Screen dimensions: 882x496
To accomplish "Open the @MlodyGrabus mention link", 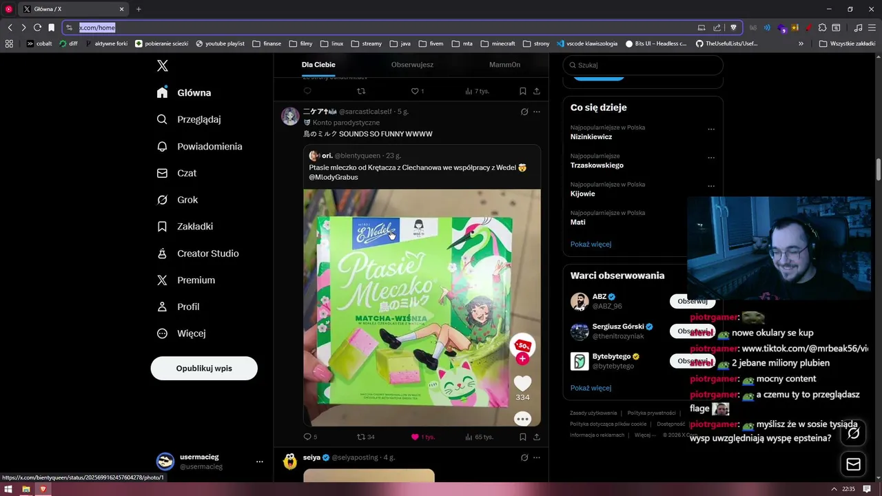I will click(x=334, y=177).
